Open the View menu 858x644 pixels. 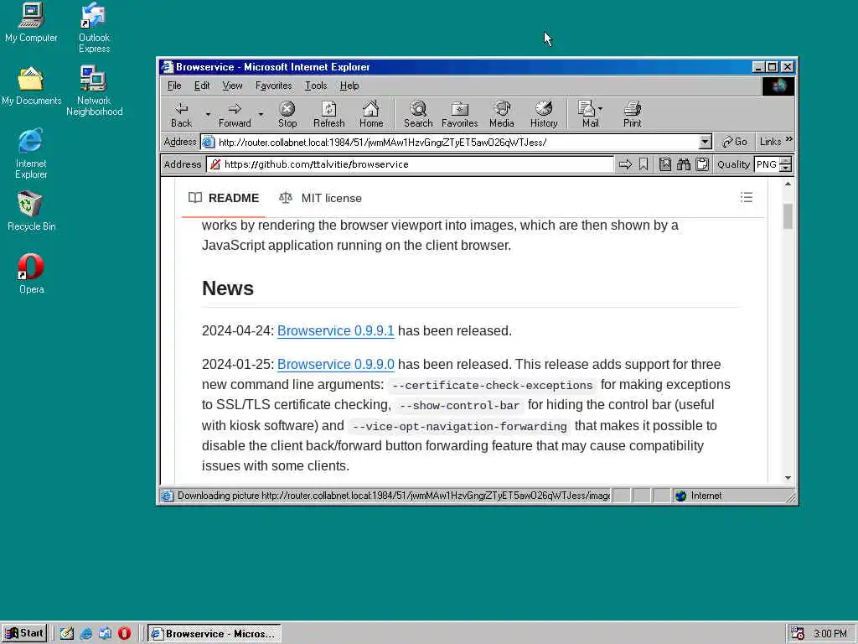point(232,86)
